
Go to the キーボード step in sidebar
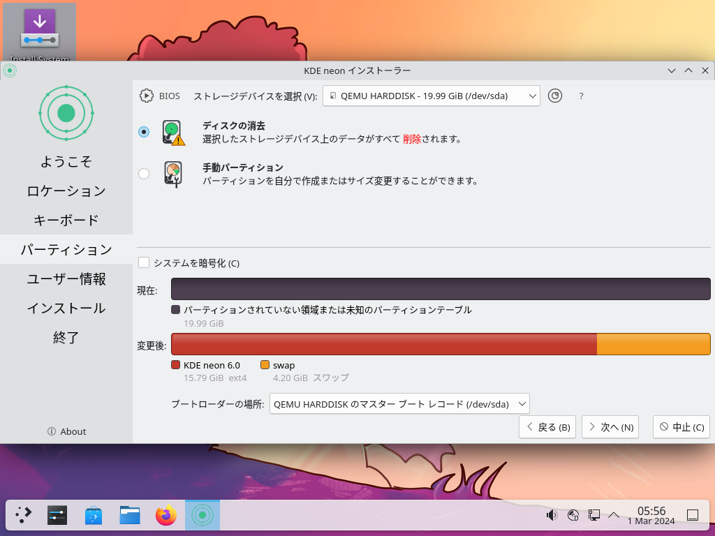[x=66, y=220]
